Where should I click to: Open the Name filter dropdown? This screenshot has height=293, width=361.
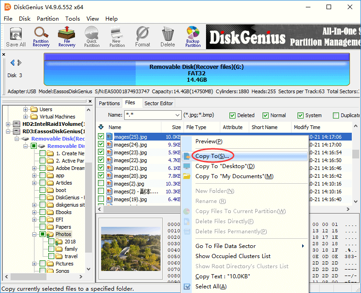177,115
